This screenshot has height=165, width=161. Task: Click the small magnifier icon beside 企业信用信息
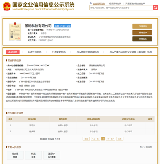(x=90, y=3)
